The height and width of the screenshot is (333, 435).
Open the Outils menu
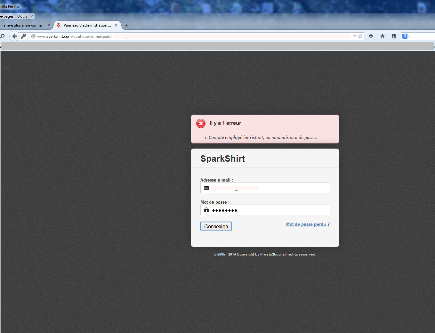click(22, 16)
